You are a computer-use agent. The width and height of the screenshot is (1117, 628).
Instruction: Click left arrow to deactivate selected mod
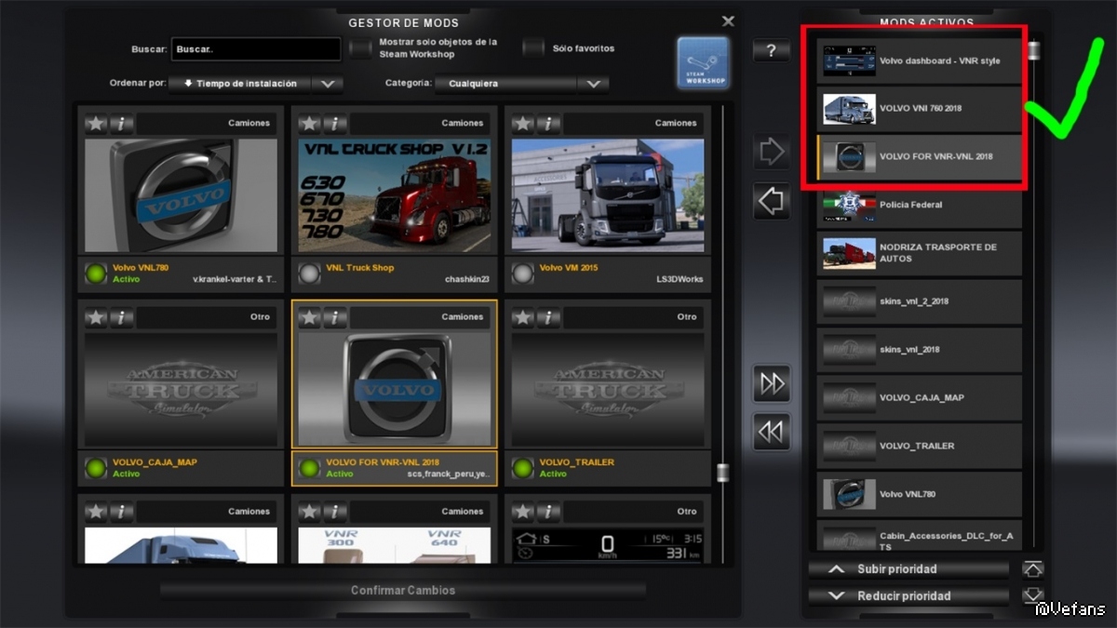[772, 201]
